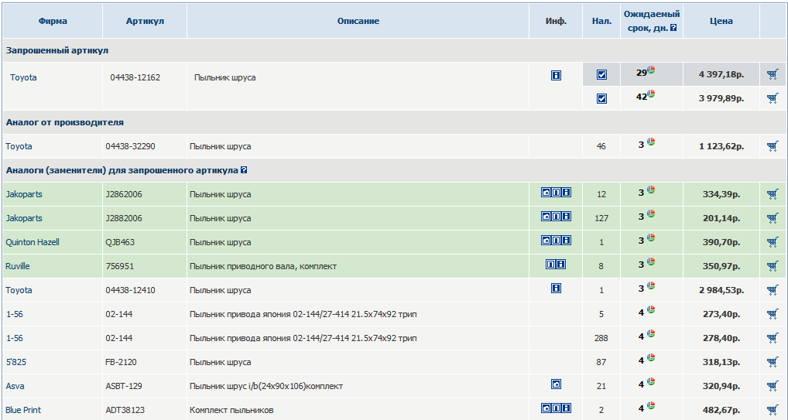Viewport: 788px width, 420px height.
Task: Open info icon for Toyota 04438-12410
Action: click(556, 289)
